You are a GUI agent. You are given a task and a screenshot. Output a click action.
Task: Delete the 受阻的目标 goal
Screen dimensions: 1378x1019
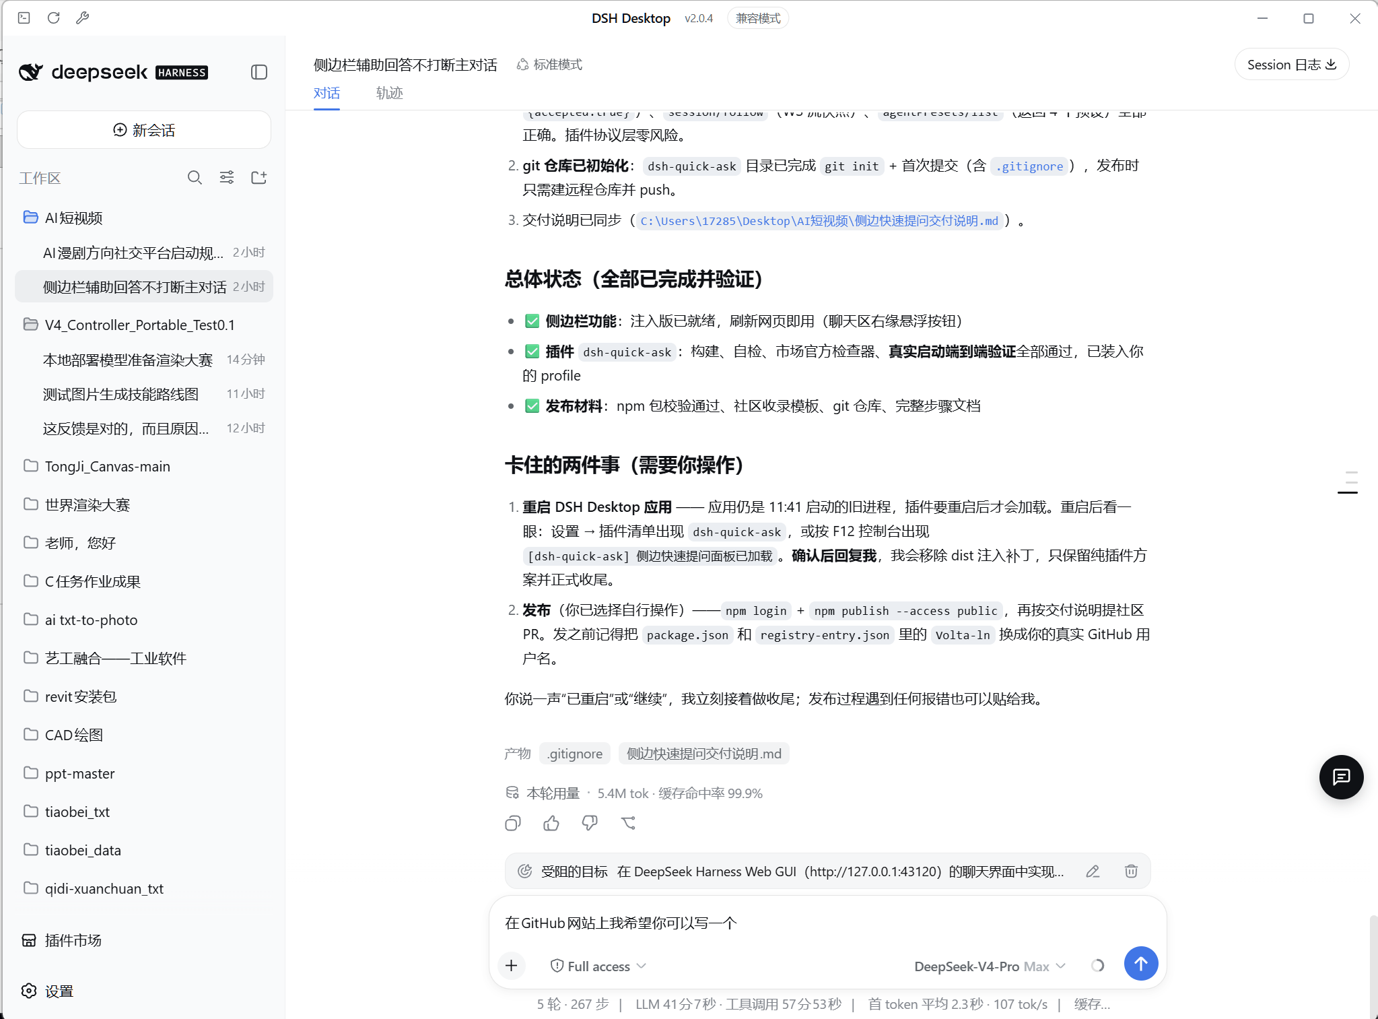[1131, 872]
